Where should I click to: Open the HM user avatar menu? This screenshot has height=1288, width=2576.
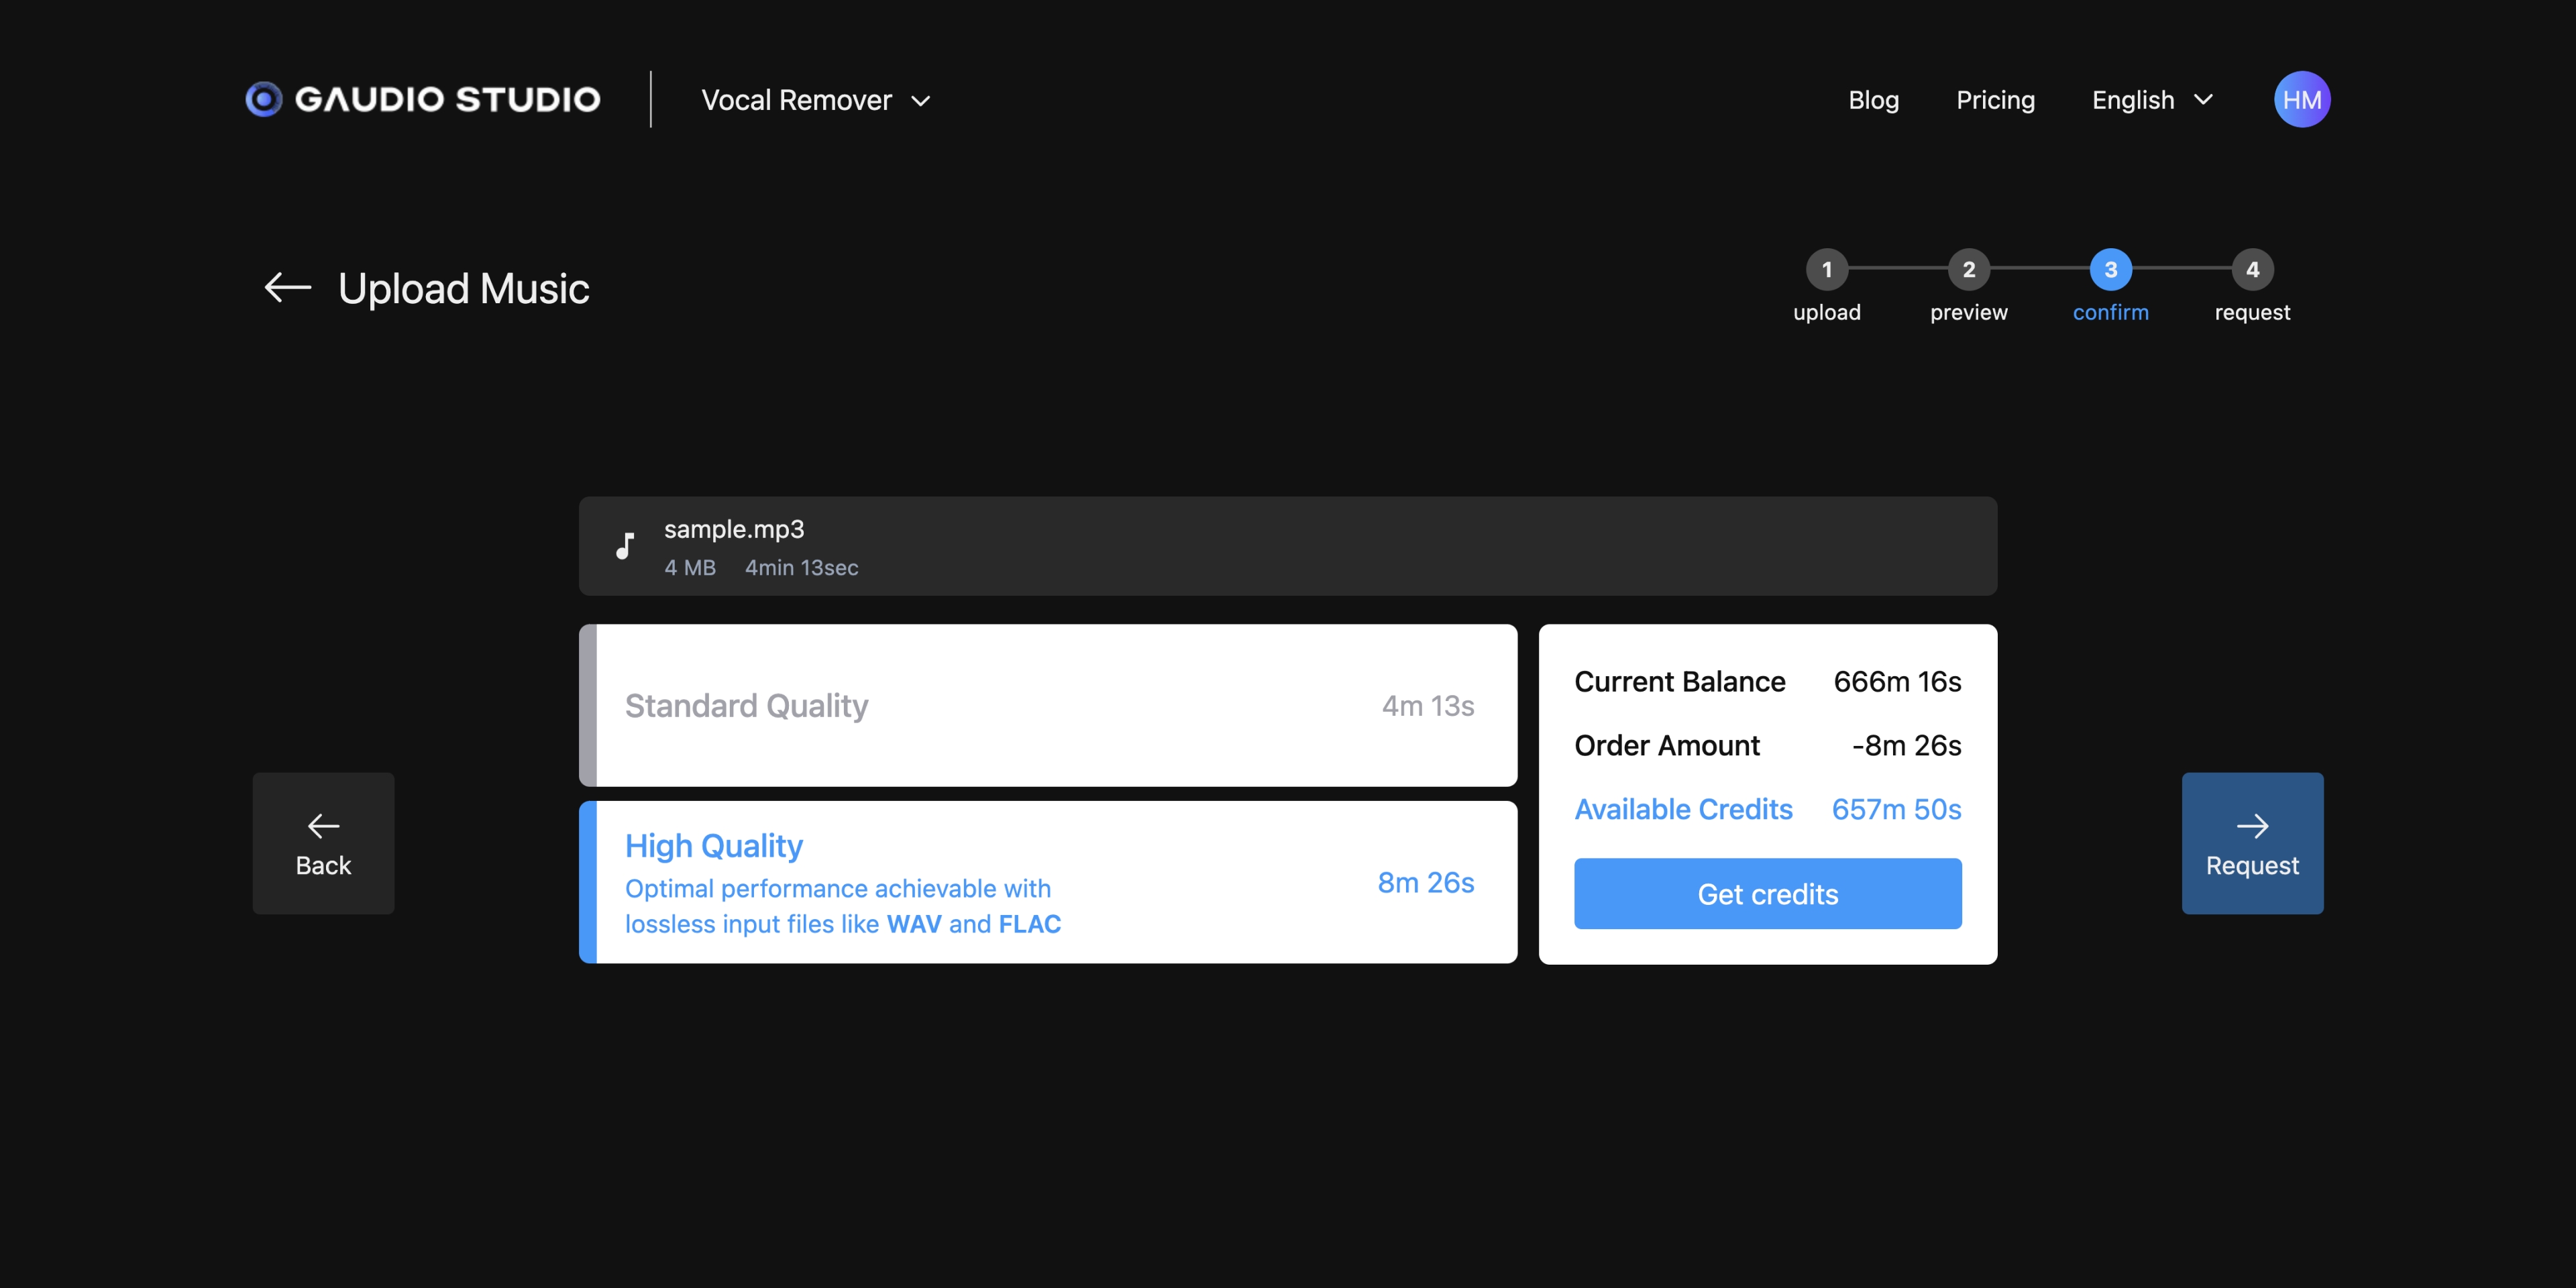tap(2301, 99)
